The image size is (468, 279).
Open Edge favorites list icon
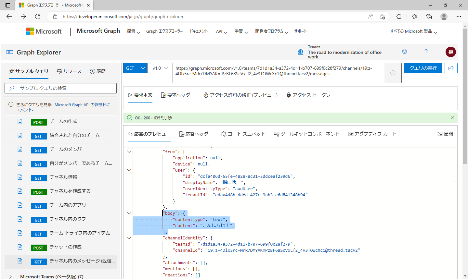pos(415,17)
